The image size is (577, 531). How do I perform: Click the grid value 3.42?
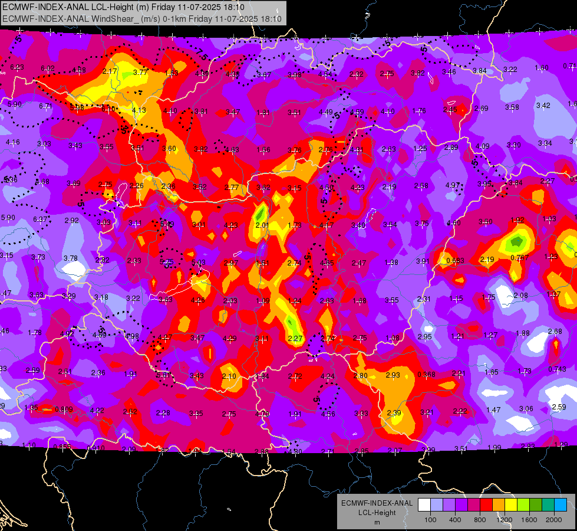coord(543,106)
